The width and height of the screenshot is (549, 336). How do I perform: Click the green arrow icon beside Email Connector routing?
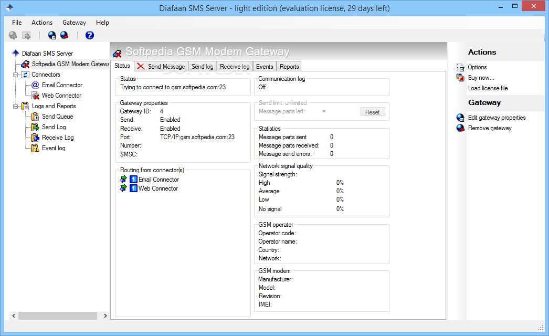pos(123,180)
